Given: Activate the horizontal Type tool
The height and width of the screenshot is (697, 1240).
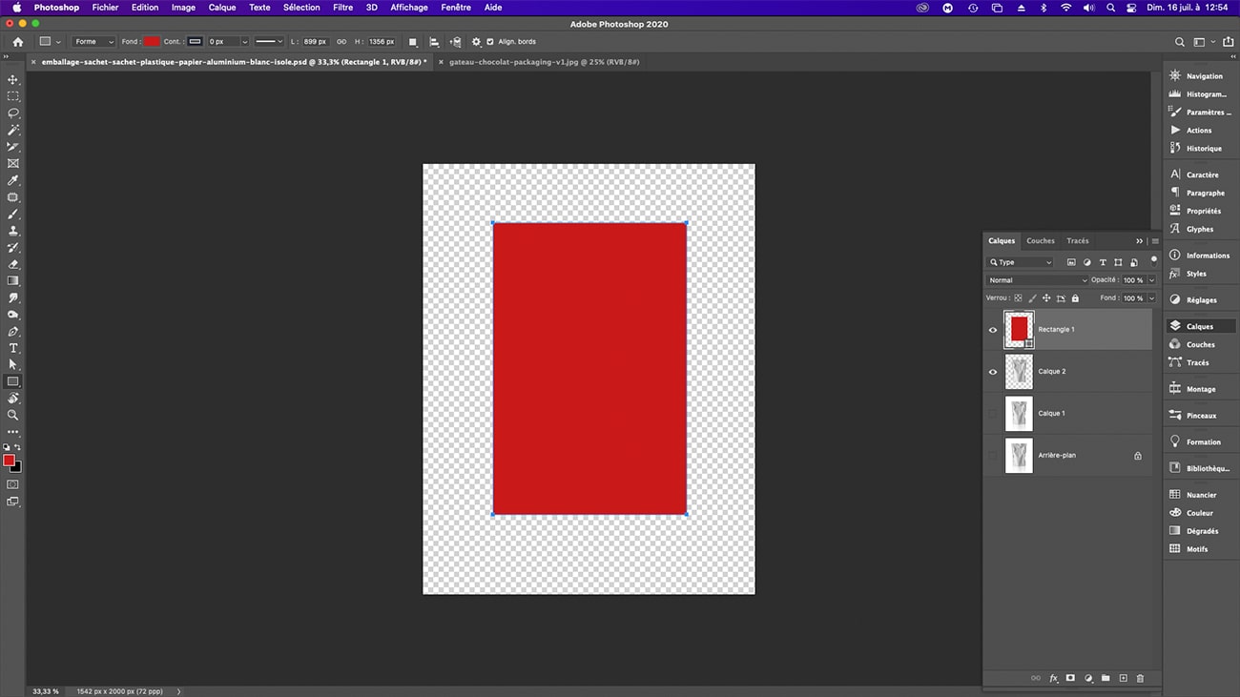Looking at the screenshot, I should [x=13, y=348].
